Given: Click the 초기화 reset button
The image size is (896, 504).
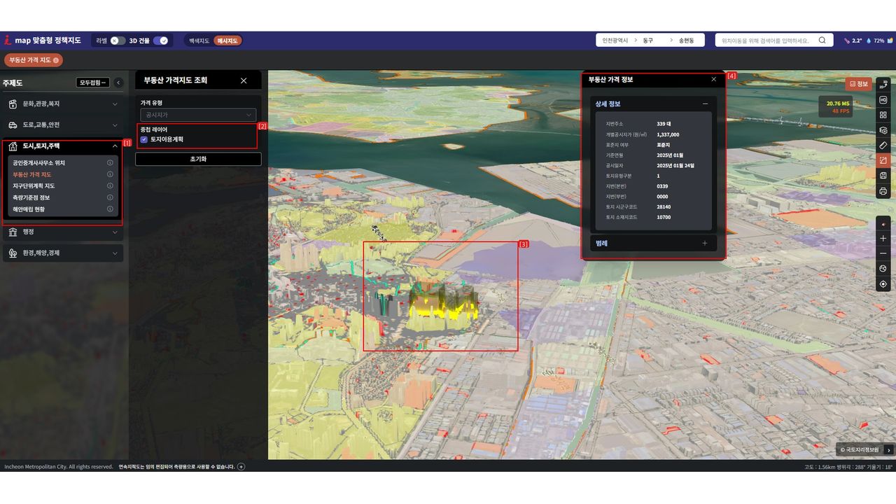Looking at the screenshot, I should (198, 160).
